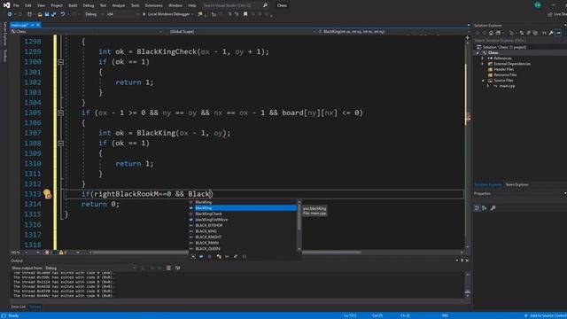Click the Clear All icon in the Output toolbar
567x319 pixels.
[168, 268]
